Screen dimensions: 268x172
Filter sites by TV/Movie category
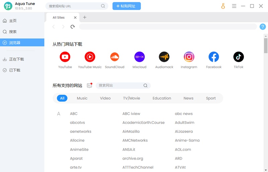[x=132, y=98]
